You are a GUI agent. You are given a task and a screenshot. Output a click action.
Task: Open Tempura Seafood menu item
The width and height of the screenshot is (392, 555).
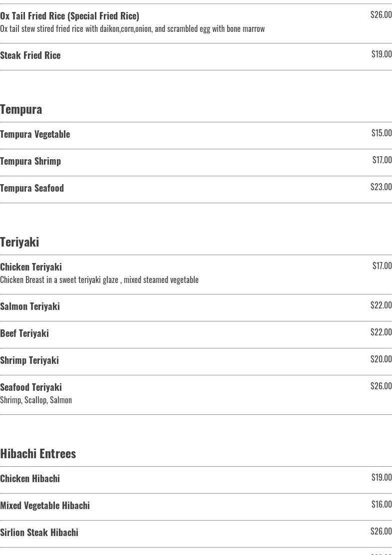pyautogui.click(x=32, y=188)
